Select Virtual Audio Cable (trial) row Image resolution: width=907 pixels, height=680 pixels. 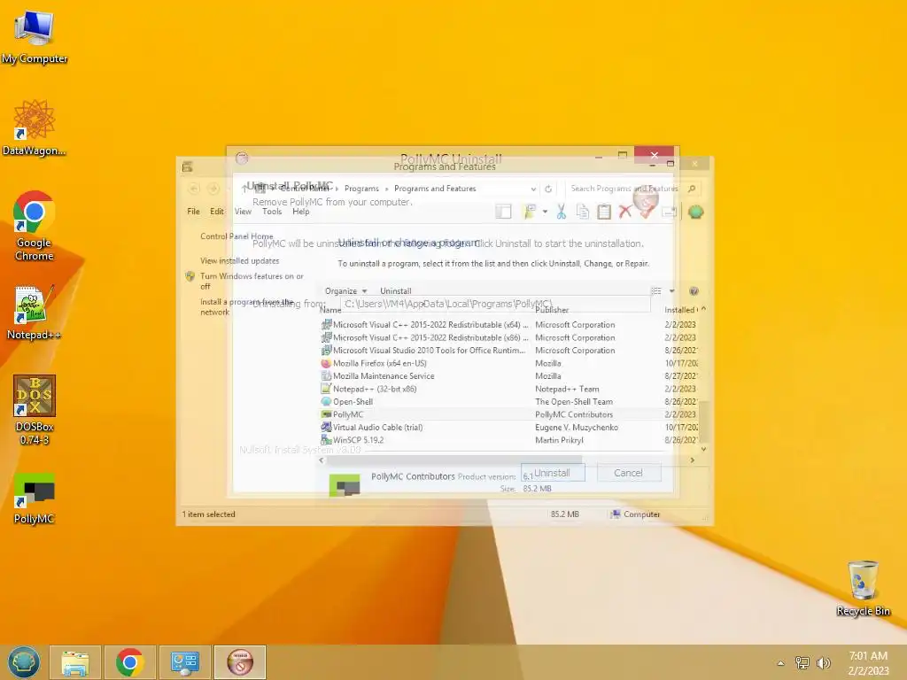pos(509,427)
